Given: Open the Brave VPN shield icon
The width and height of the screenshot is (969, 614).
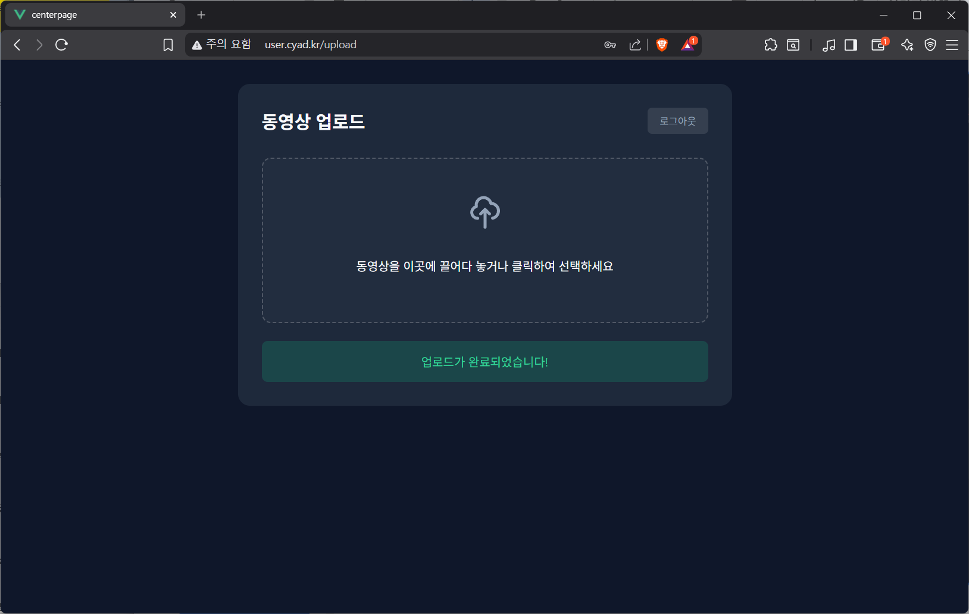Looking at the screenshot, I should (x=930, y=45).
